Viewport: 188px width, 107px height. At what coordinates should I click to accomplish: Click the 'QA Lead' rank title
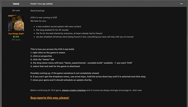point(16,11)
